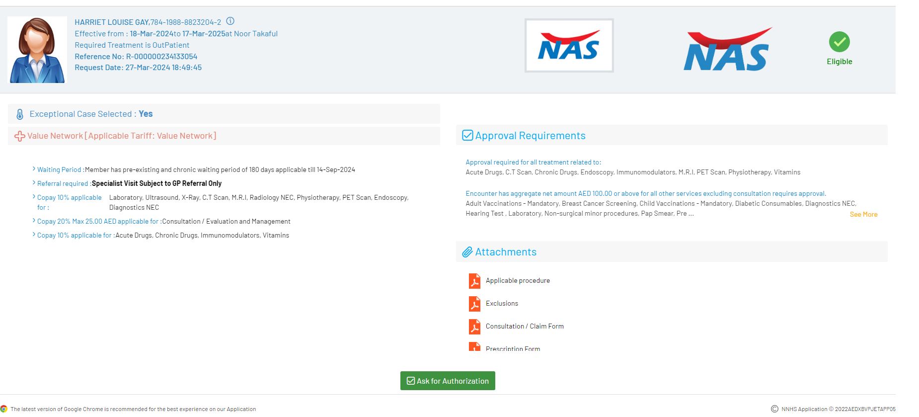Click the NNHS Application copyright text
919x417 pixels.
click(838, 409)
